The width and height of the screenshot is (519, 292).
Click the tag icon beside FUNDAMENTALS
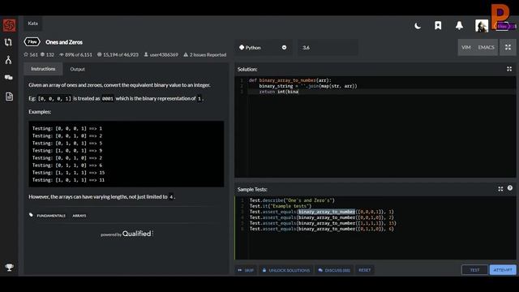pos(31,215)
